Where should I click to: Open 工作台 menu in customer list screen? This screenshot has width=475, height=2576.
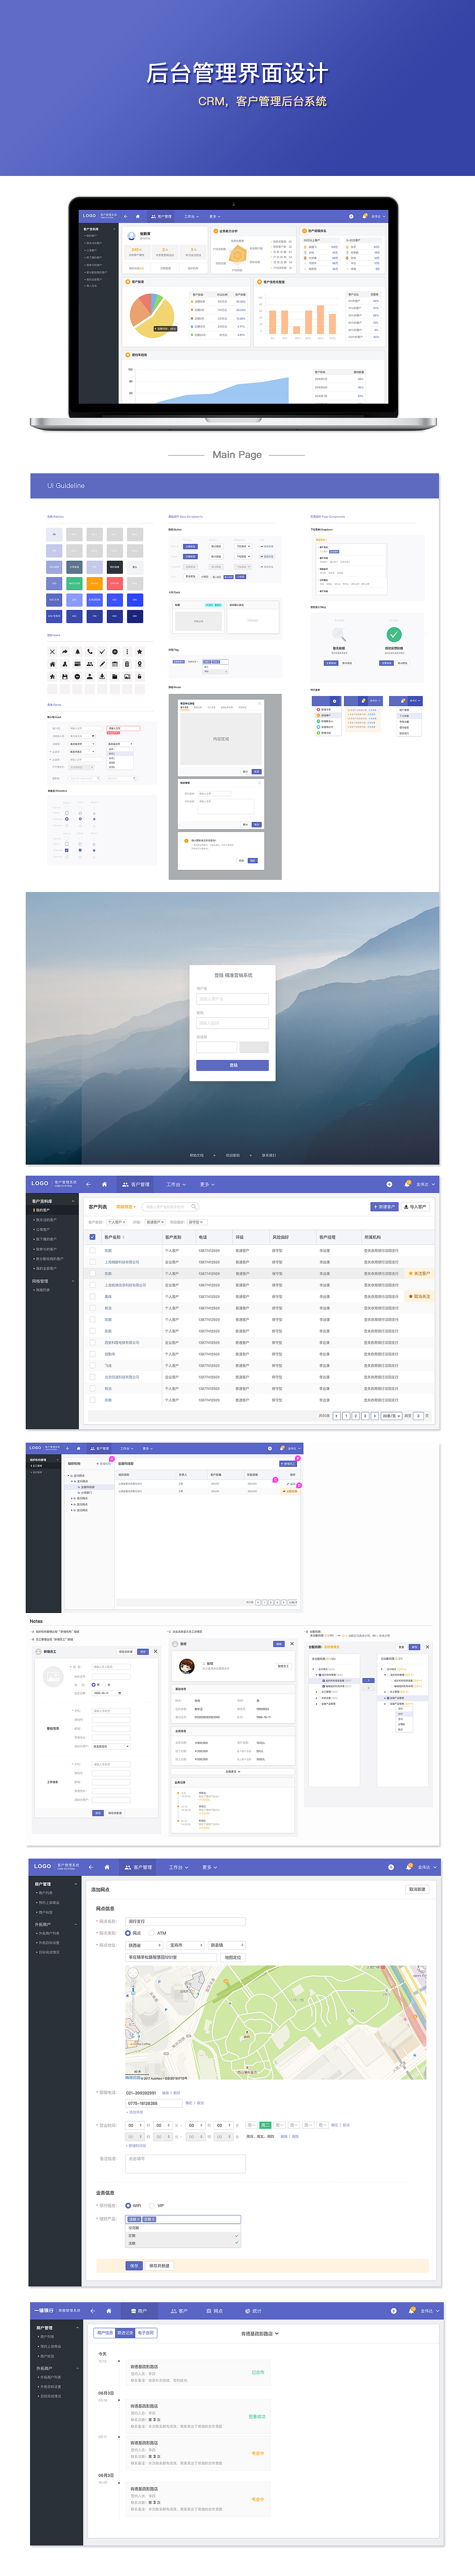[x=176, y=1184]
